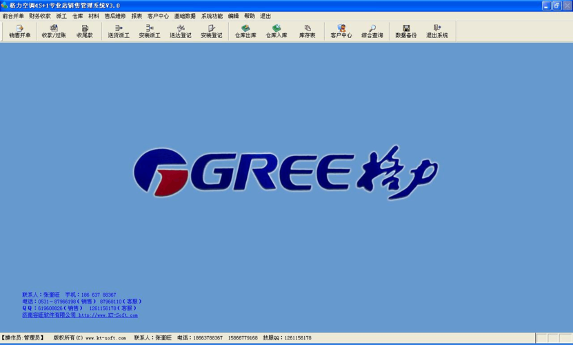This screenshot has width=573, height=345.
Task: Click 退出系统 exit system icon
Action: point(436,31)
